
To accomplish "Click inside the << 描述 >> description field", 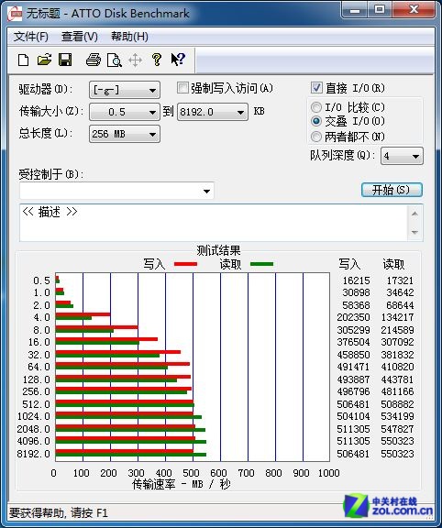I will click(214, 222).
